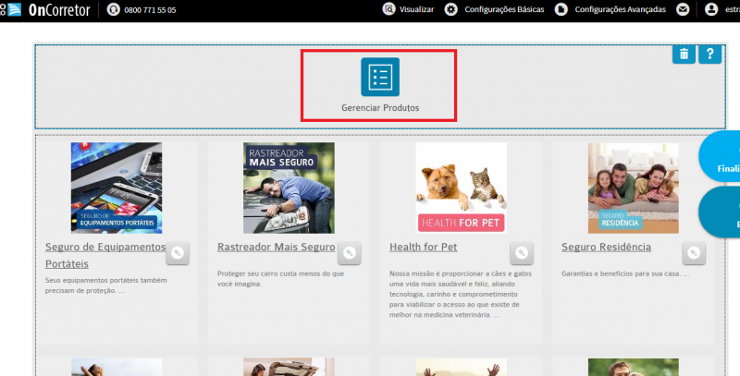
Task: Follow the Health for Pet link
Action: point(423,248)
